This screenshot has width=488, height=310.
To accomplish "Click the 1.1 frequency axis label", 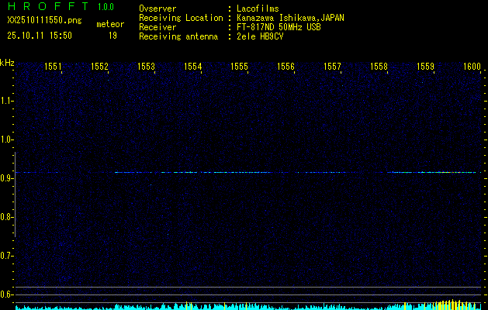I will coord(7,101).
